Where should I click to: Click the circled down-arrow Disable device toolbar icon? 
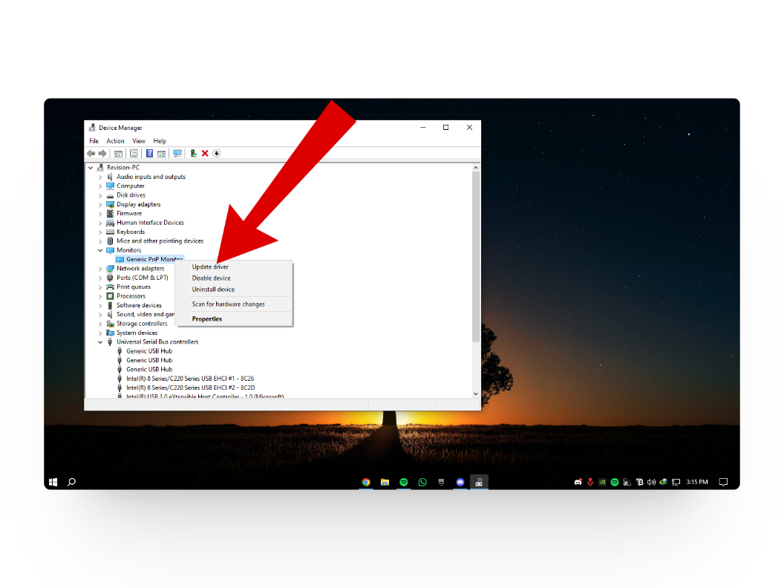[217, 154]
